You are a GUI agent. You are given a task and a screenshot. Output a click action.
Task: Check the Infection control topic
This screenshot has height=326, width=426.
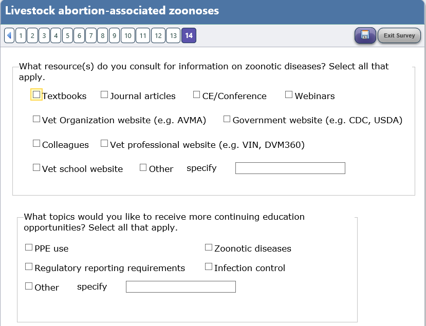click(x=209, y=267)
